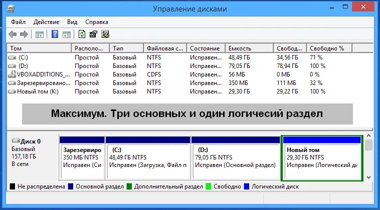380x210 pixels.
Task: Click the 71 % free percent cell
Action: 316,57
